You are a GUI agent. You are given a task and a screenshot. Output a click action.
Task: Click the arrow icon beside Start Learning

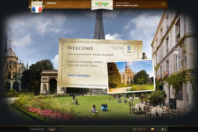pyautogui.click(x=89, y=76)
